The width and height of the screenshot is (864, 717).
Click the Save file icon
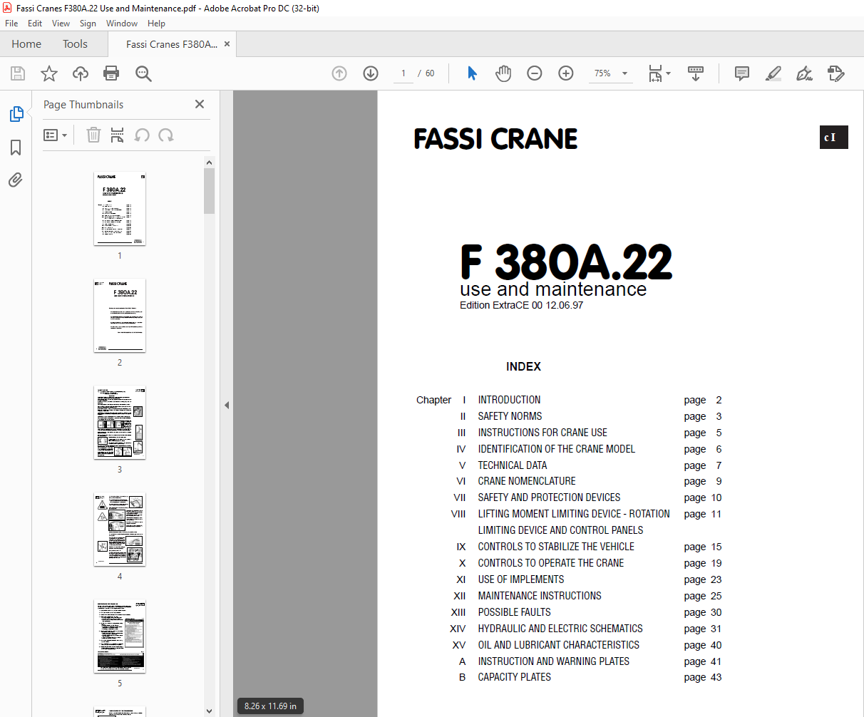pyautogui.click(x=18, y=73)
